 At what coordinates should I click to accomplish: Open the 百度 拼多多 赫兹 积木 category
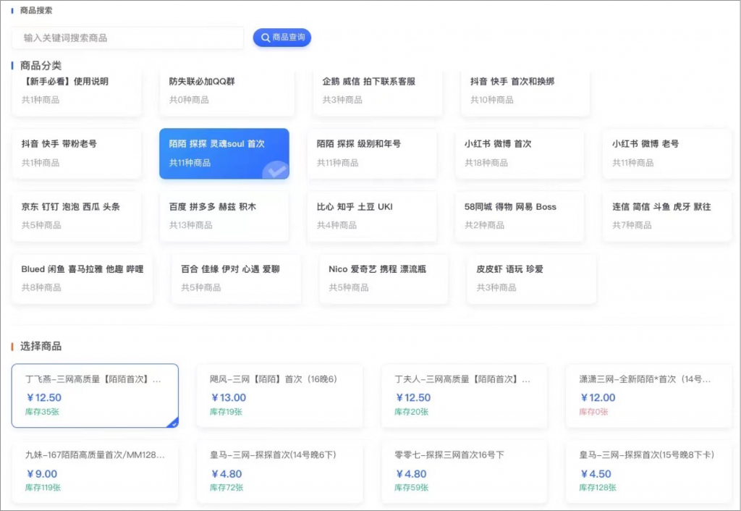point(224,216)
